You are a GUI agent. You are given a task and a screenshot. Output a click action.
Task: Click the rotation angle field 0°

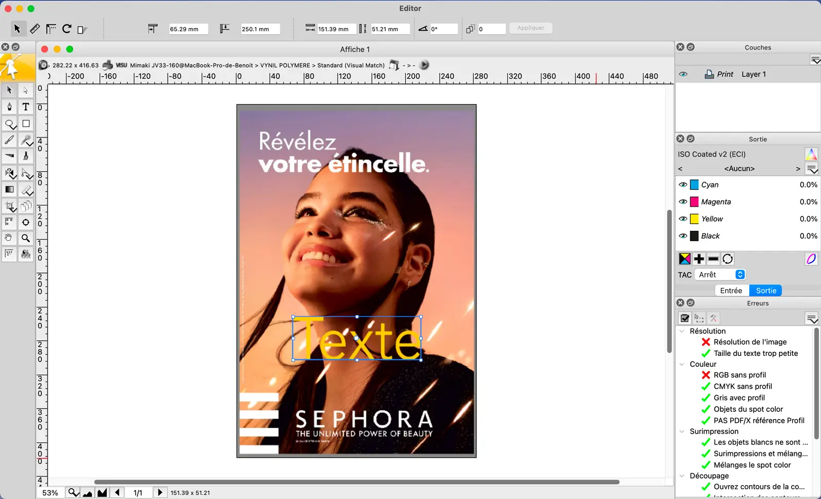[x=443, y=29]
